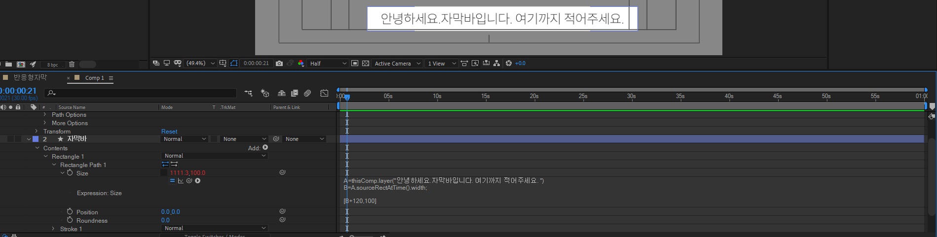Toggle the Draft 3D icon
Screen dimensions: 937x237
[265, 93]
